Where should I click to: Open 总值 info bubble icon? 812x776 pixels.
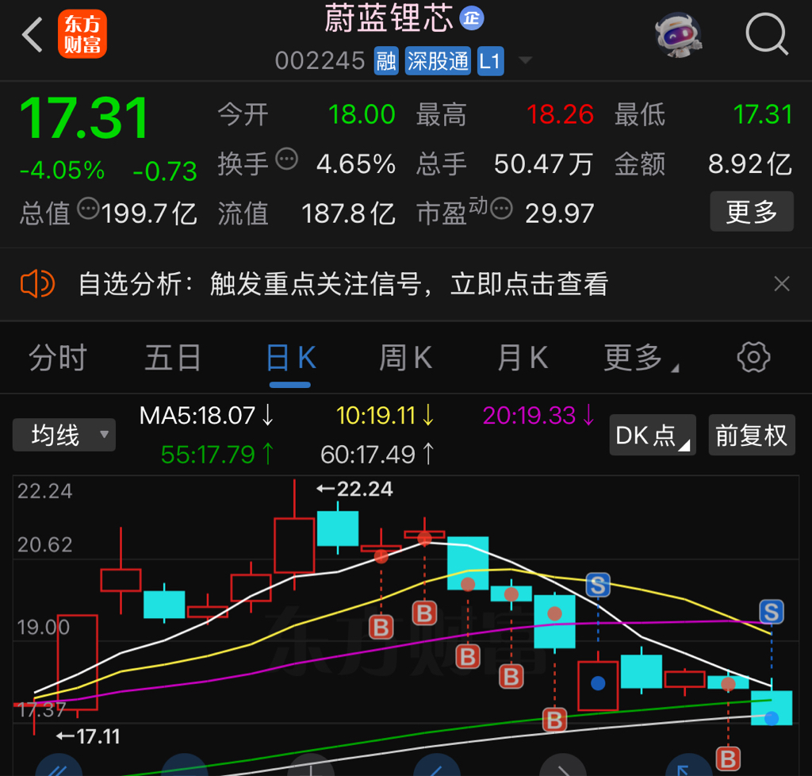(x=88, y=208)
